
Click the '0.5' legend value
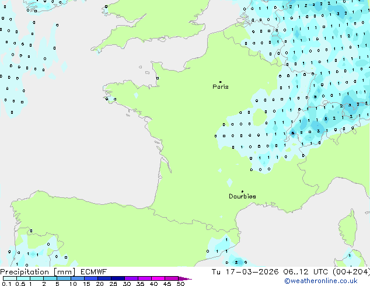coord(20,284)
